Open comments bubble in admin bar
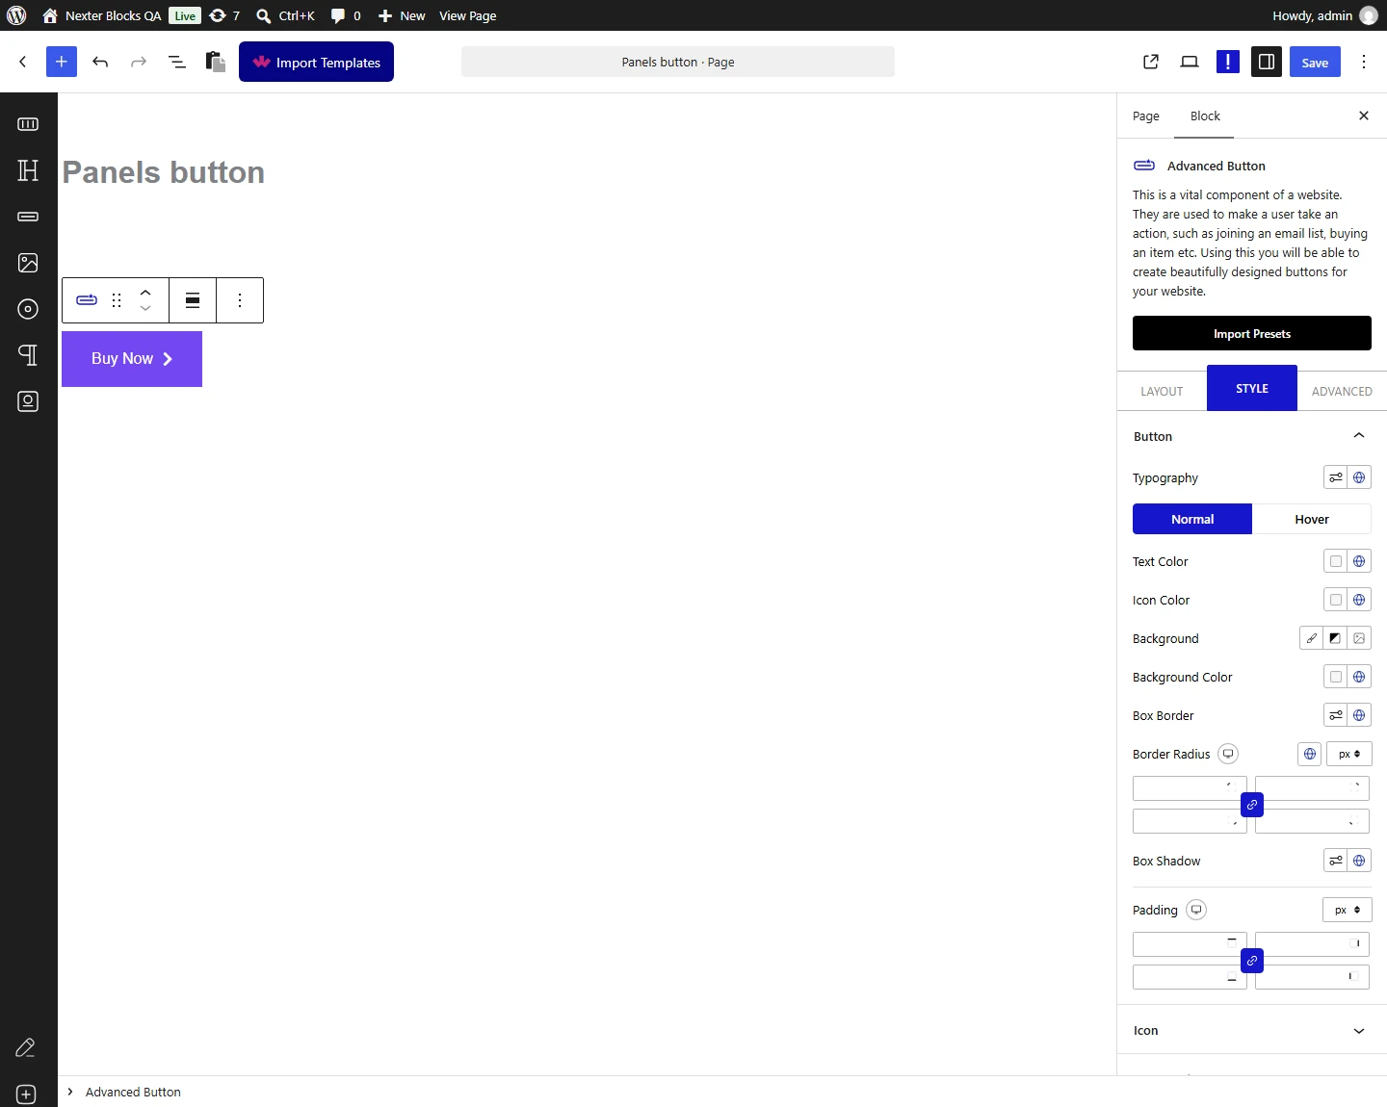 [346, 15]
